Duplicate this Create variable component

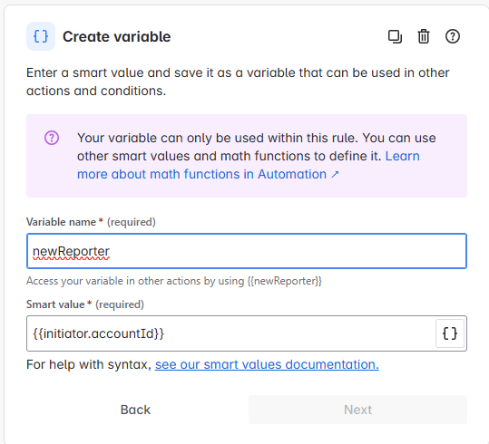click(x=395, y=36)
